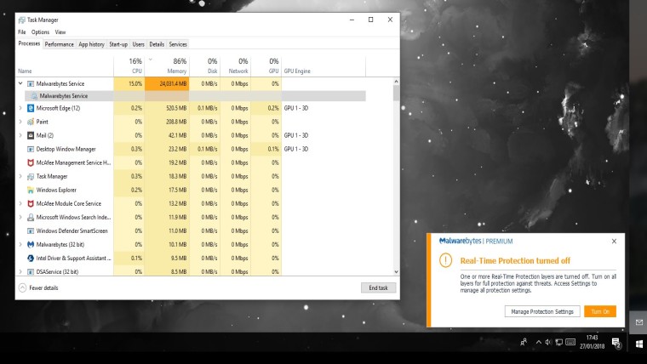
Task: Click the Task Manager title bar icon
Action: coord(22,20)
